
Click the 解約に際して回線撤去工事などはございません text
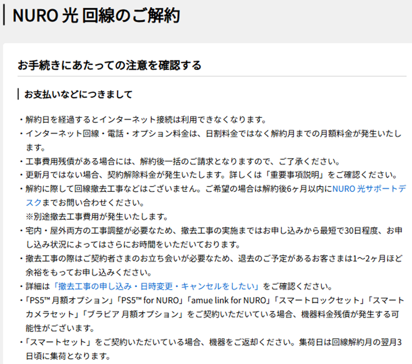coord(113,189)
